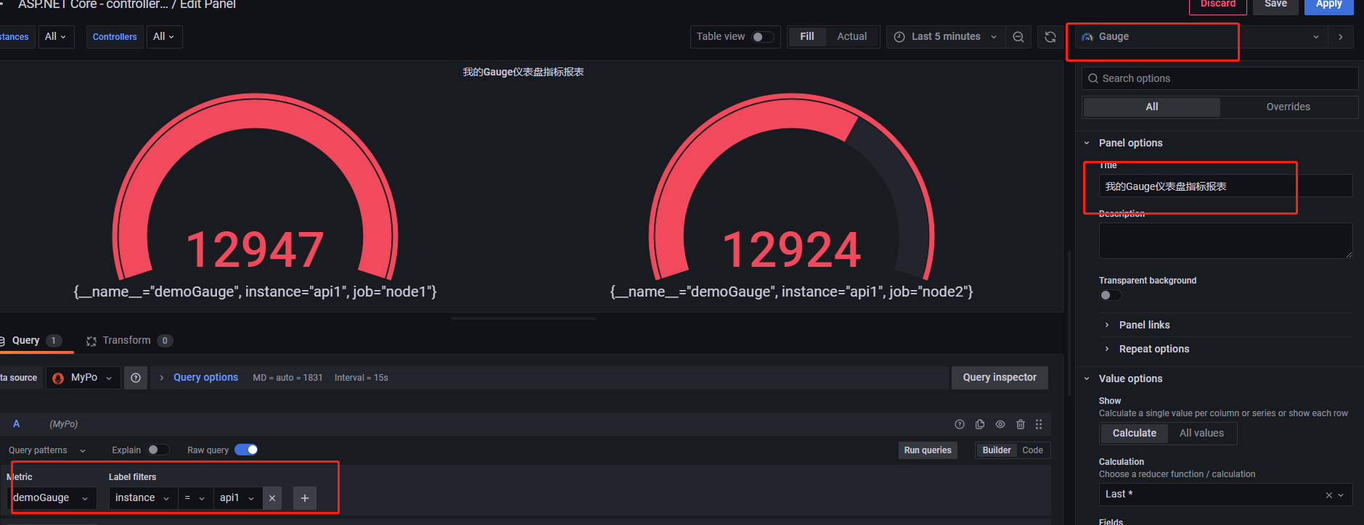Click the Search options field

click(x=1220, y=78)
